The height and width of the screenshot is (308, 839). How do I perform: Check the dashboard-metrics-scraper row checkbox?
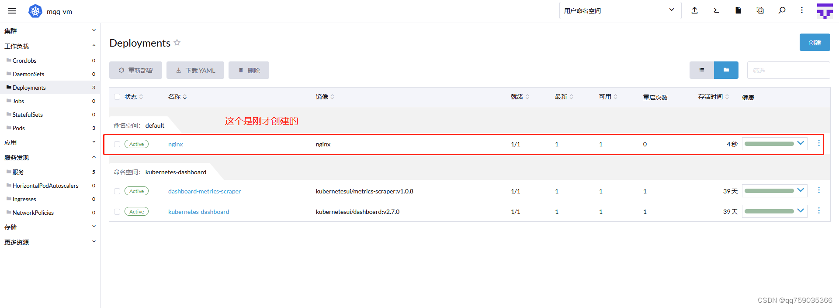(x=117, y=191)
